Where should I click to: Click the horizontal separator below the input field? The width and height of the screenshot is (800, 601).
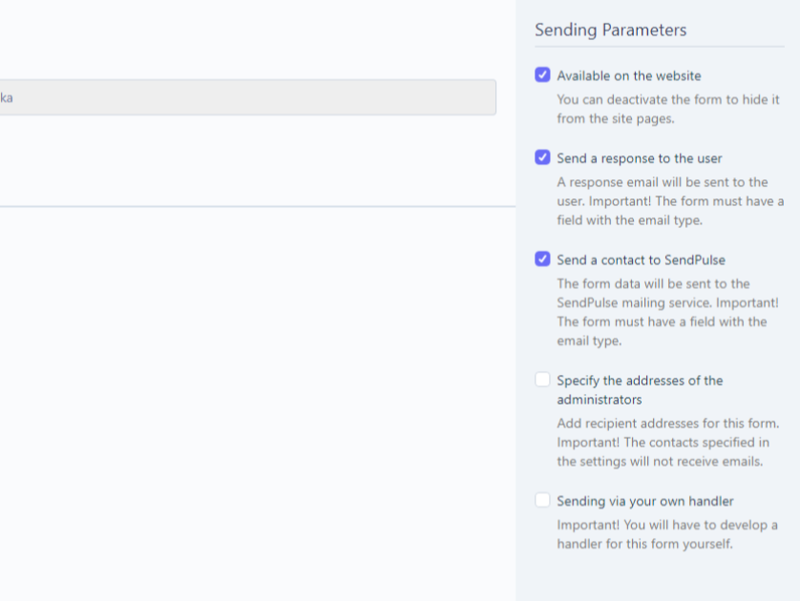258,206
